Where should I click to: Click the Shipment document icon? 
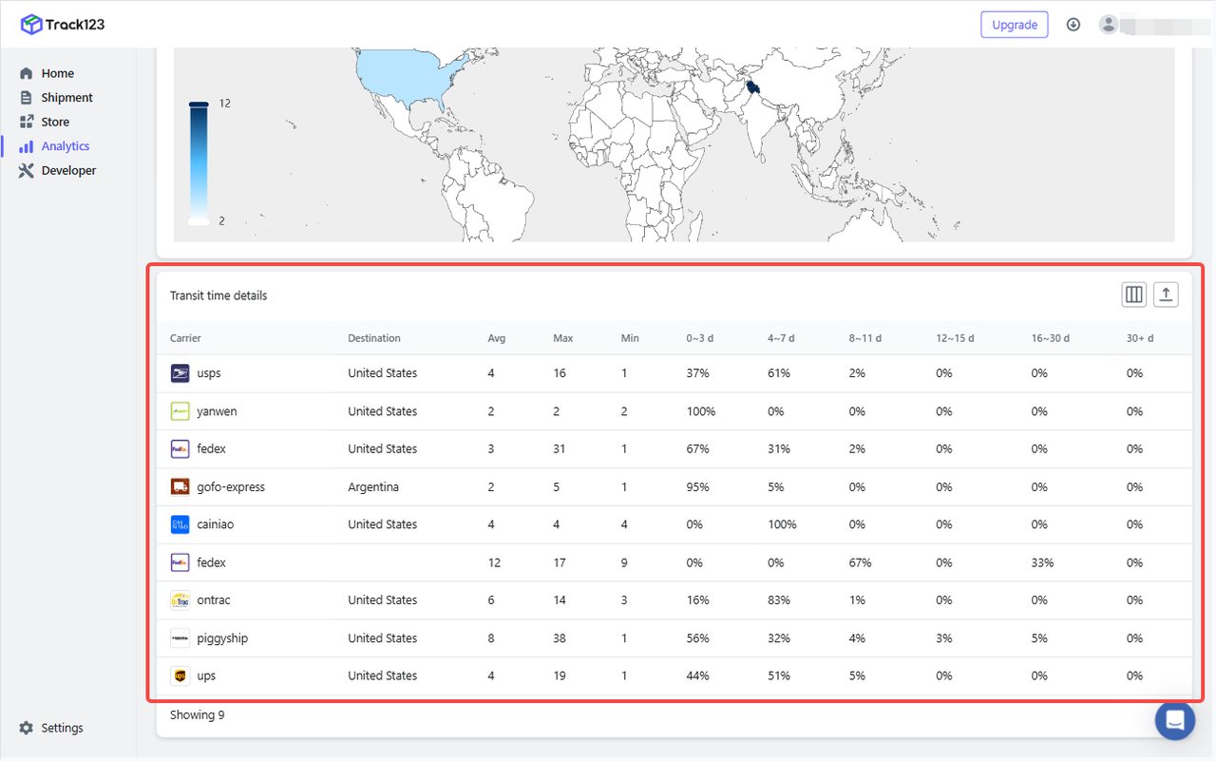27,98
